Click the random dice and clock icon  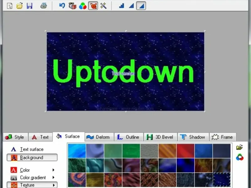pos(72,6)
